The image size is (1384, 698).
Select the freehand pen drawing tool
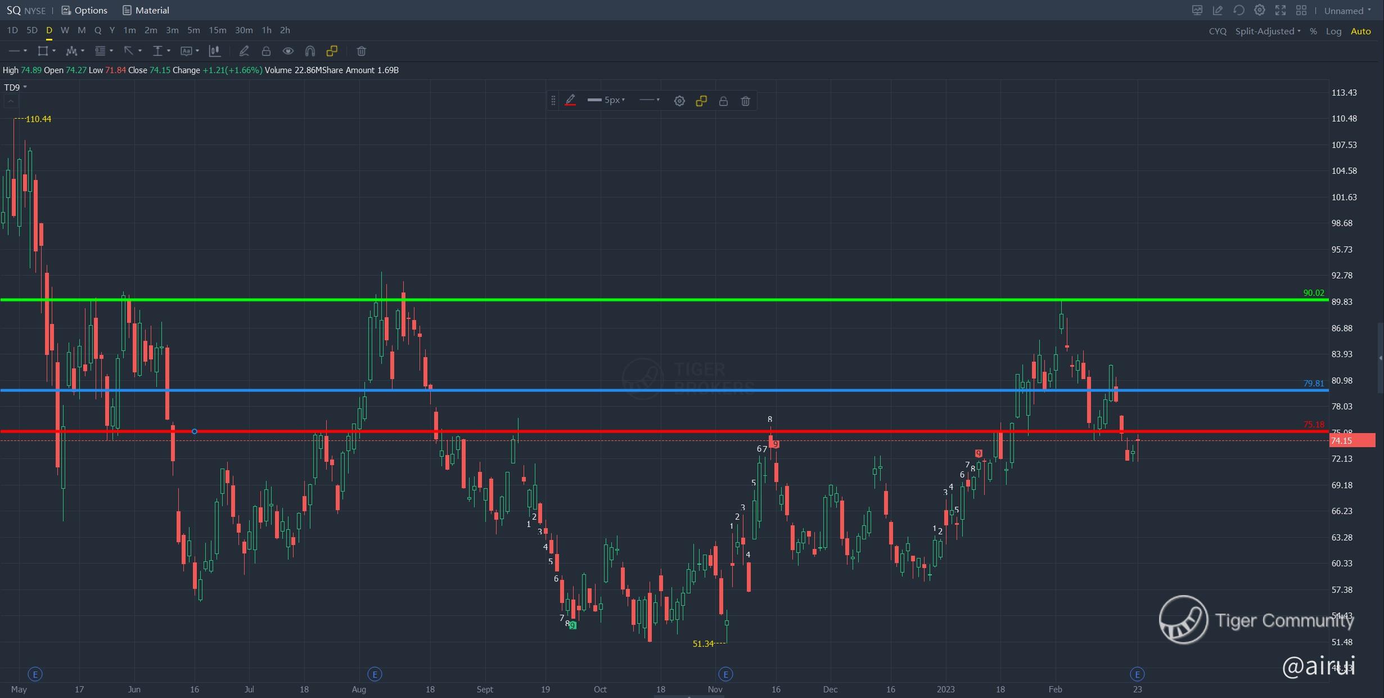point(244,51)
